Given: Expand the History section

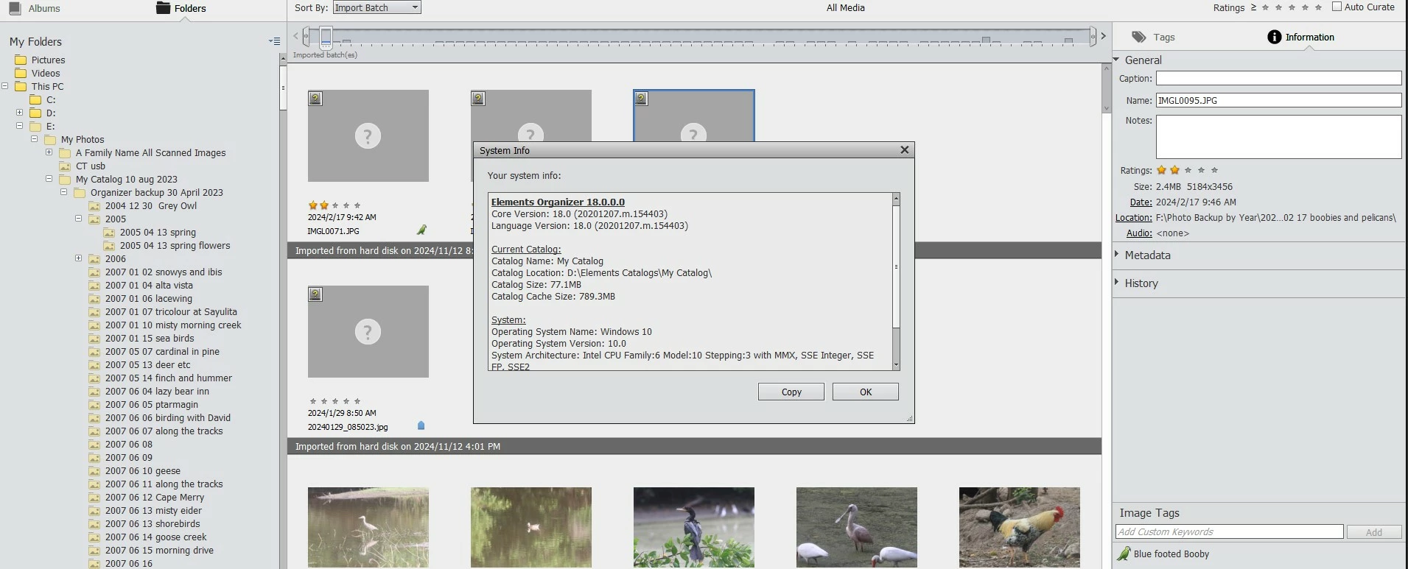Looking at the screenshot, I should click(1117, 283).
